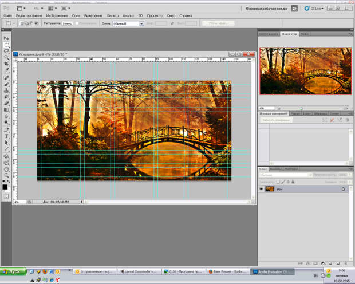This screenshot has height=284, width=355.
Task: Select the Move tool
Action: (x=6, y=38)
